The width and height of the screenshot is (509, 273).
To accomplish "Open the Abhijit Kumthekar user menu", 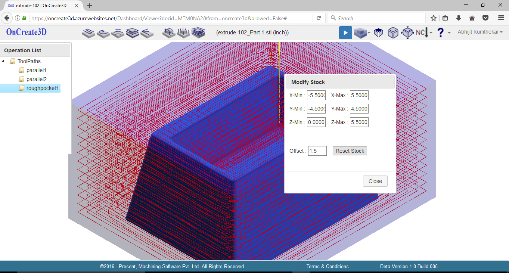I will point(480,32).
